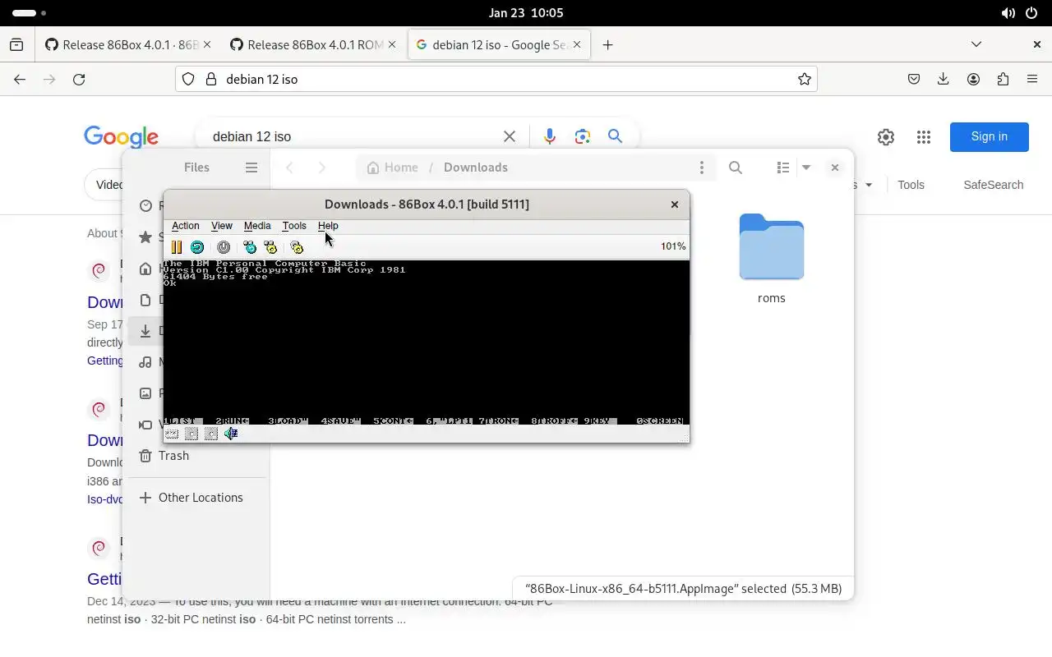1052x657 pixels.
Task: Click the Google logo
Action: point(122,137)
